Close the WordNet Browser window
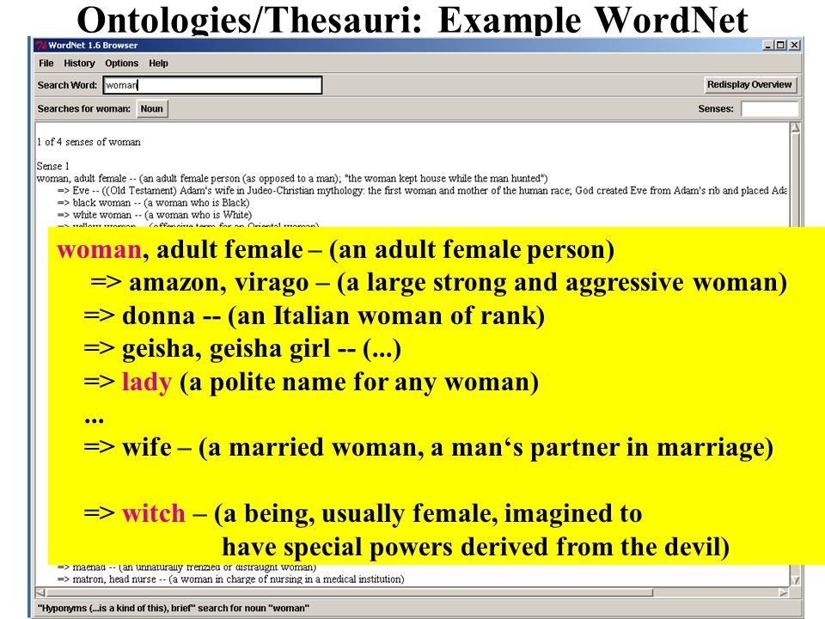 pos(794,46)
